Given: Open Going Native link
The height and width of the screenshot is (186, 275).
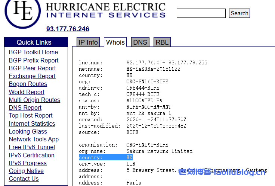Looking at the screenshot, I should (26, 171).
